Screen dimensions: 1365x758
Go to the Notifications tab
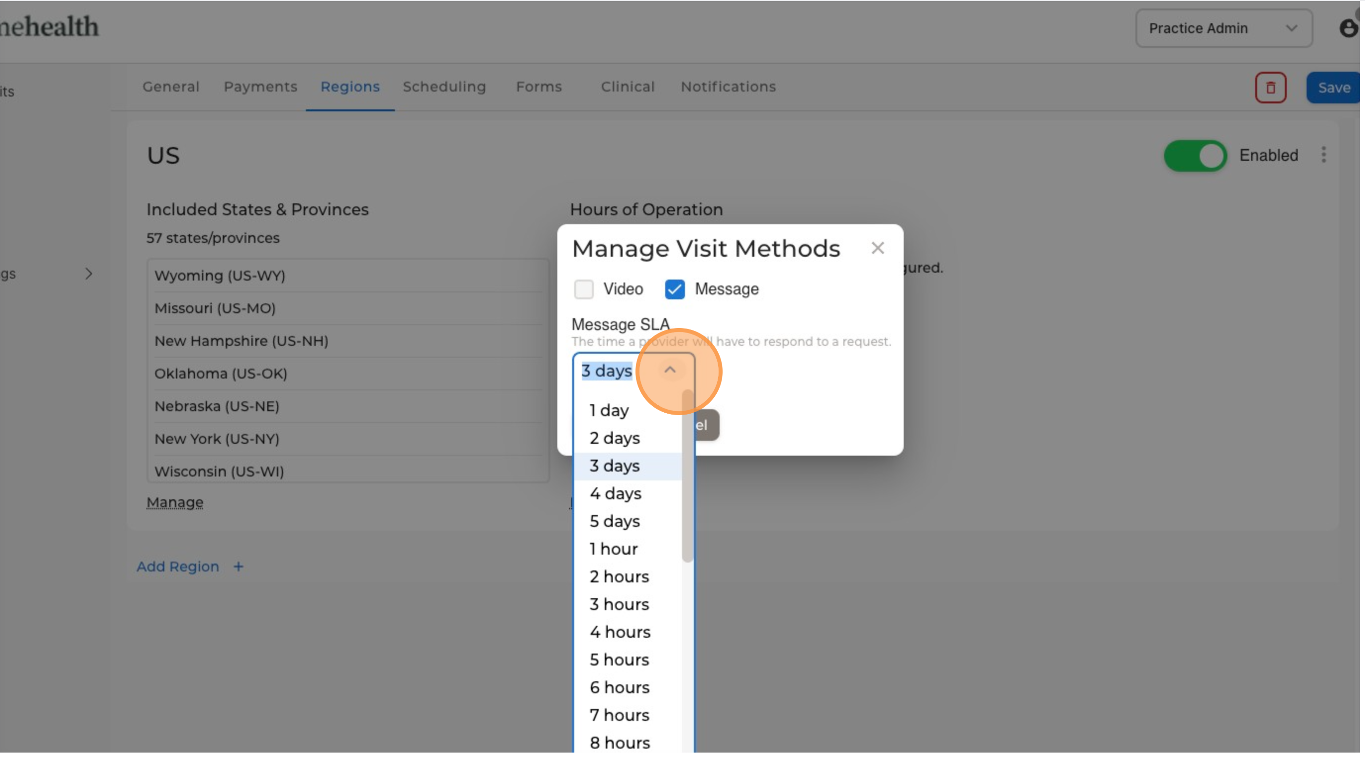(x=730, y=87)
